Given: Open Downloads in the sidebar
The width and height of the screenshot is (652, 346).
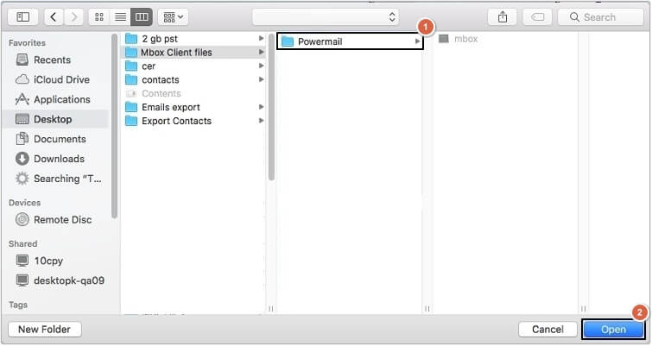Looking at the screenshot, I should point(56,159).
